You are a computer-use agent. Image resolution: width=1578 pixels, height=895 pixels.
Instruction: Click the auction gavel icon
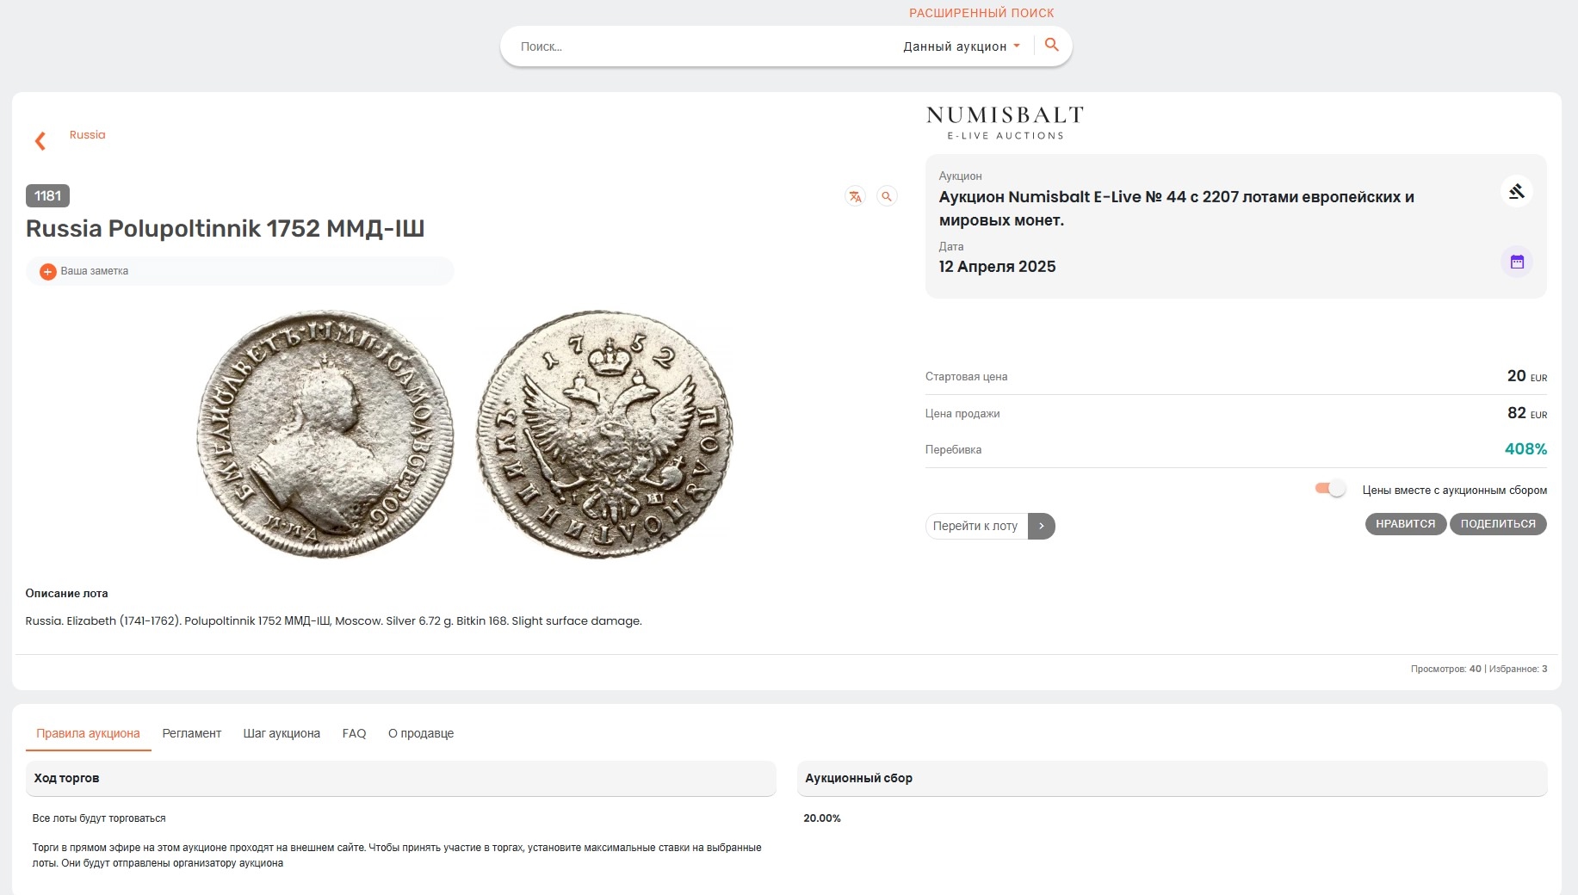point(1516,191)
